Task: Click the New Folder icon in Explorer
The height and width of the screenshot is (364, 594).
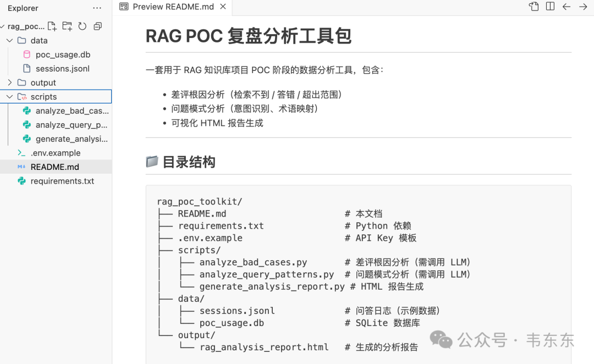Action: click(x=67, y=26)
